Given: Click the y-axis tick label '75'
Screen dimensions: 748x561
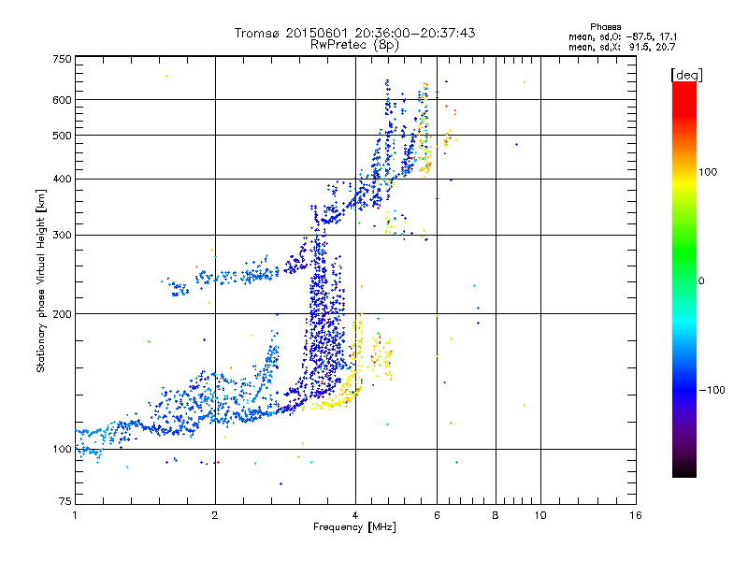Looking at the screenshot, I should [65, 501].
